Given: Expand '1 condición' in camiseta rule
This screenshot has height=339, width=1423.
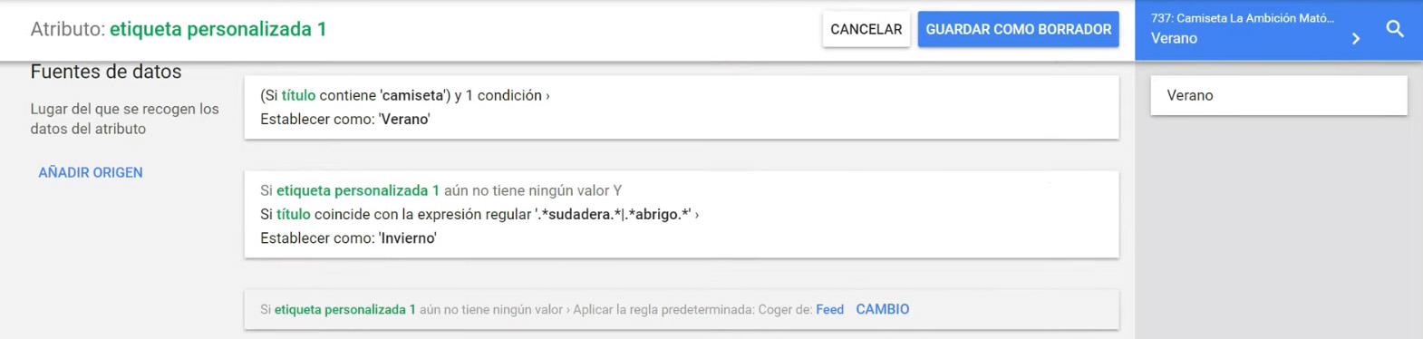Looking at the screenshot, I should 507,95.
